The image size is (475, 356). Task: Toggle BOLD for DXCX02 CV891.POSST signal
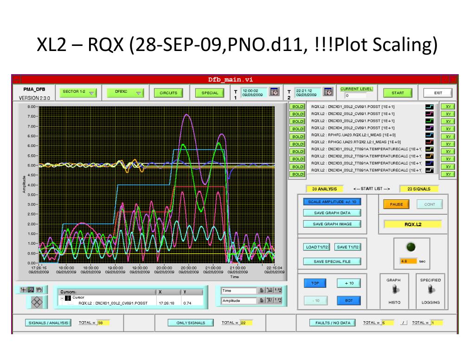click(x=297, y=114)
